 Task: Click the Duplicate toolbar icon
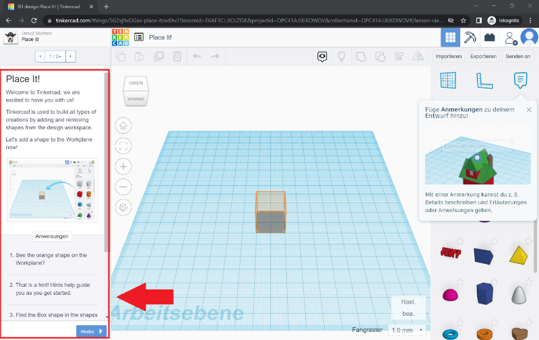158,57
